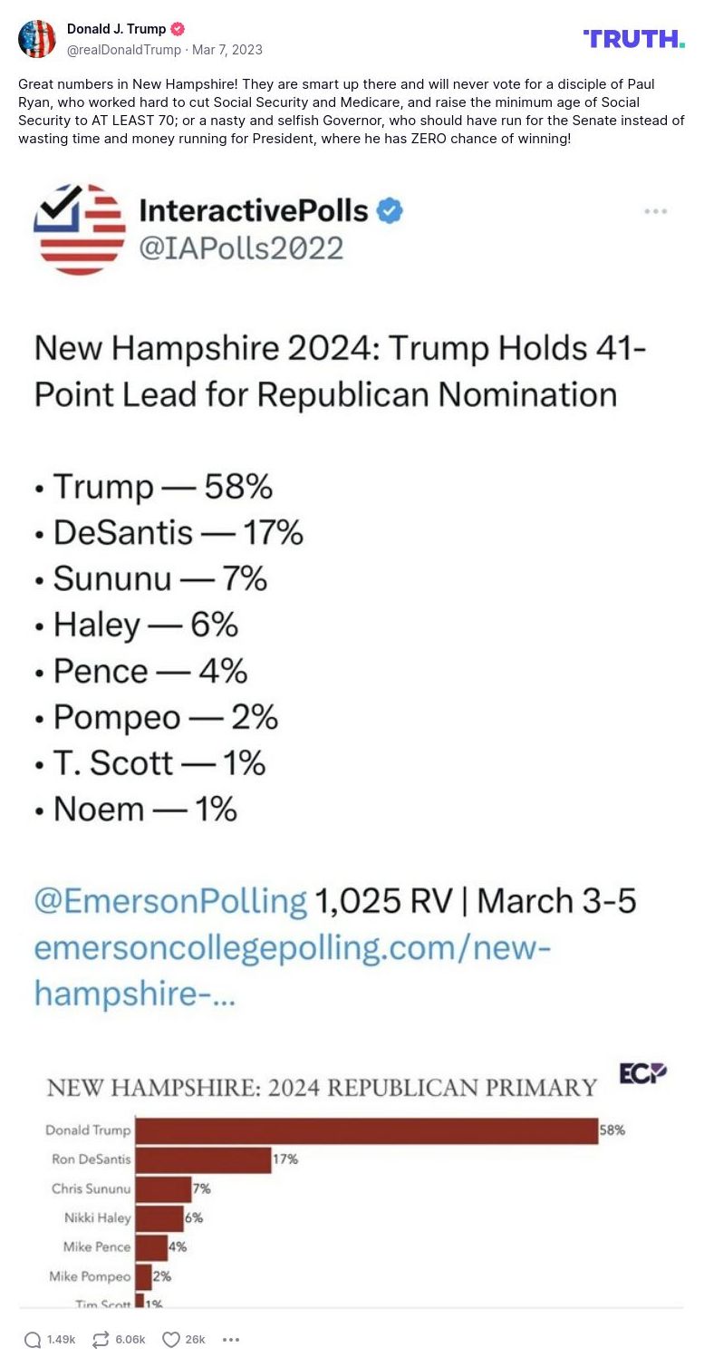Click the red verified badge beside the name
Viewport: 704px width, 1367px height.
(x=178, y=29)
